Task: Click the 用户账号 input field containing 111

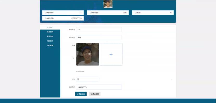Action: coord(99,30)
